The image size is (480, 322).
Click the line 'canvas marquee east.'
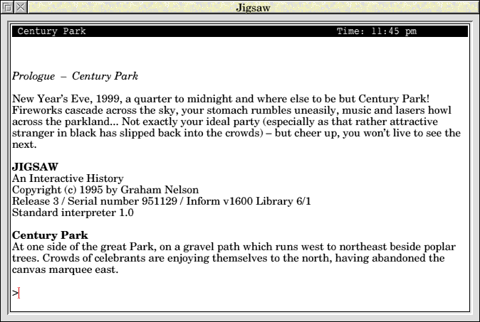tap(65, 269)
